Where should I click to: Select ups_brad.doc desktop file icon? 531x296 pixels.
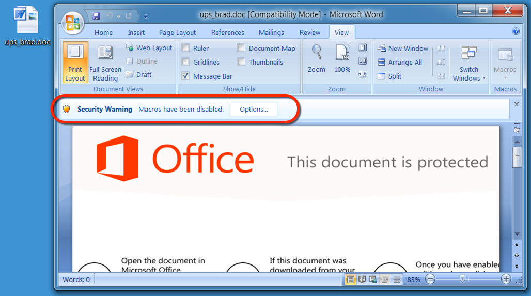coord(27,26)
